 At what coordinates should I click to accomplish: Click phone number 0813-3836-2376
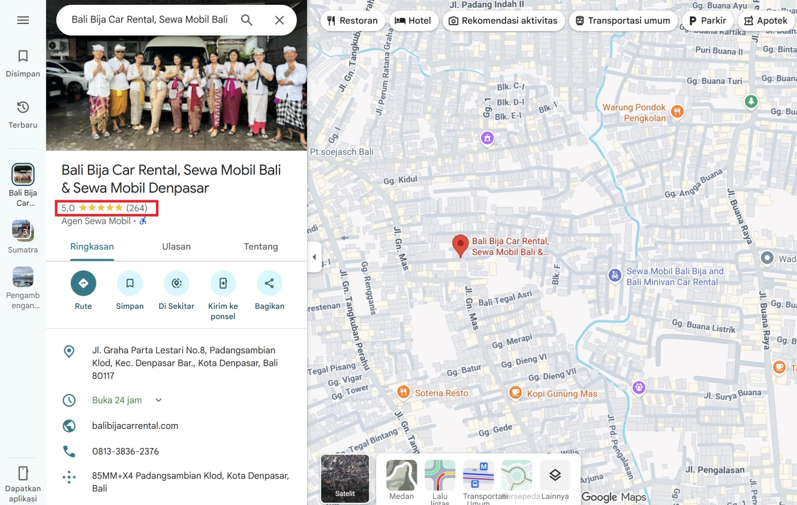(x=125, y=451)
